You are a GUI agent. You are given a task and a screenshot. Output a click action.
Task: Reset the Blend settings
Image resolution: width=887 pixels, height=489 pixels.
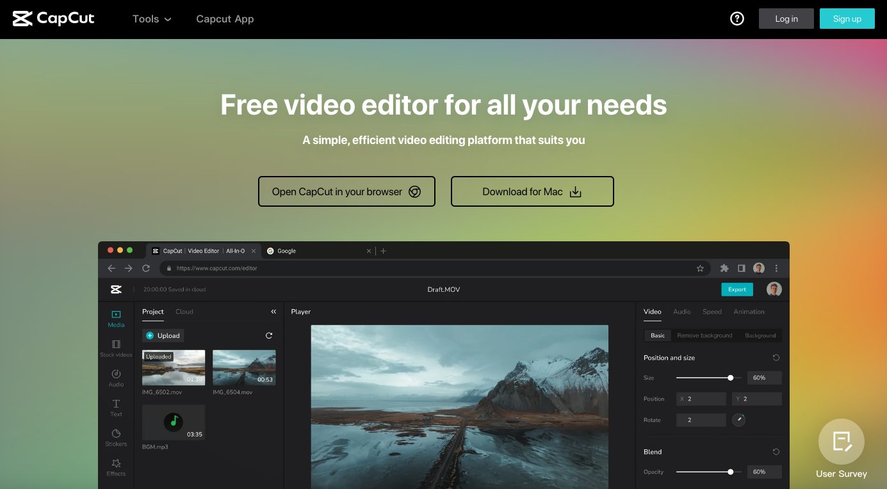(776, 452)
